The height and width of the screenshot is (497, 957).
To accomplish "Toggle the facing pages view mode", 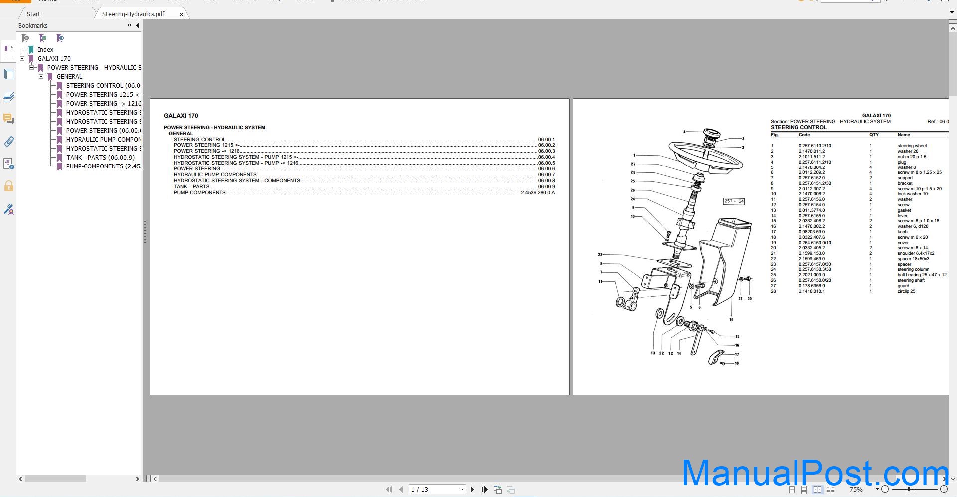I will tap(817, 490).
